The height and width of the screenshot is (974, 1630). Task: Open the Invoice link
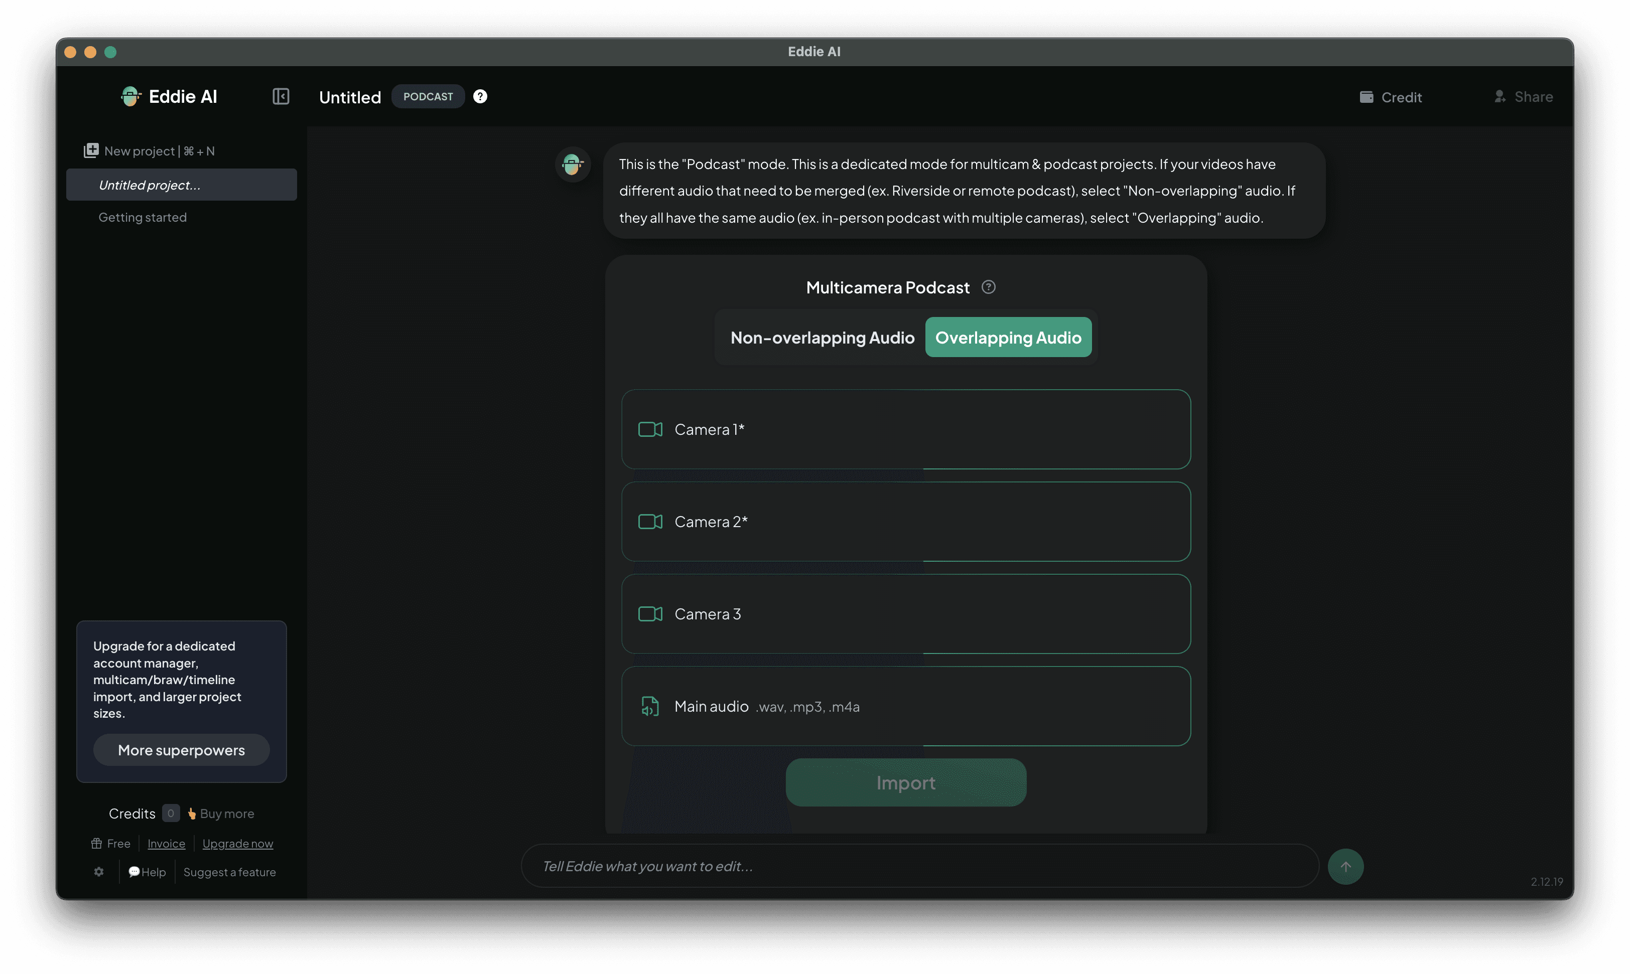166,844
